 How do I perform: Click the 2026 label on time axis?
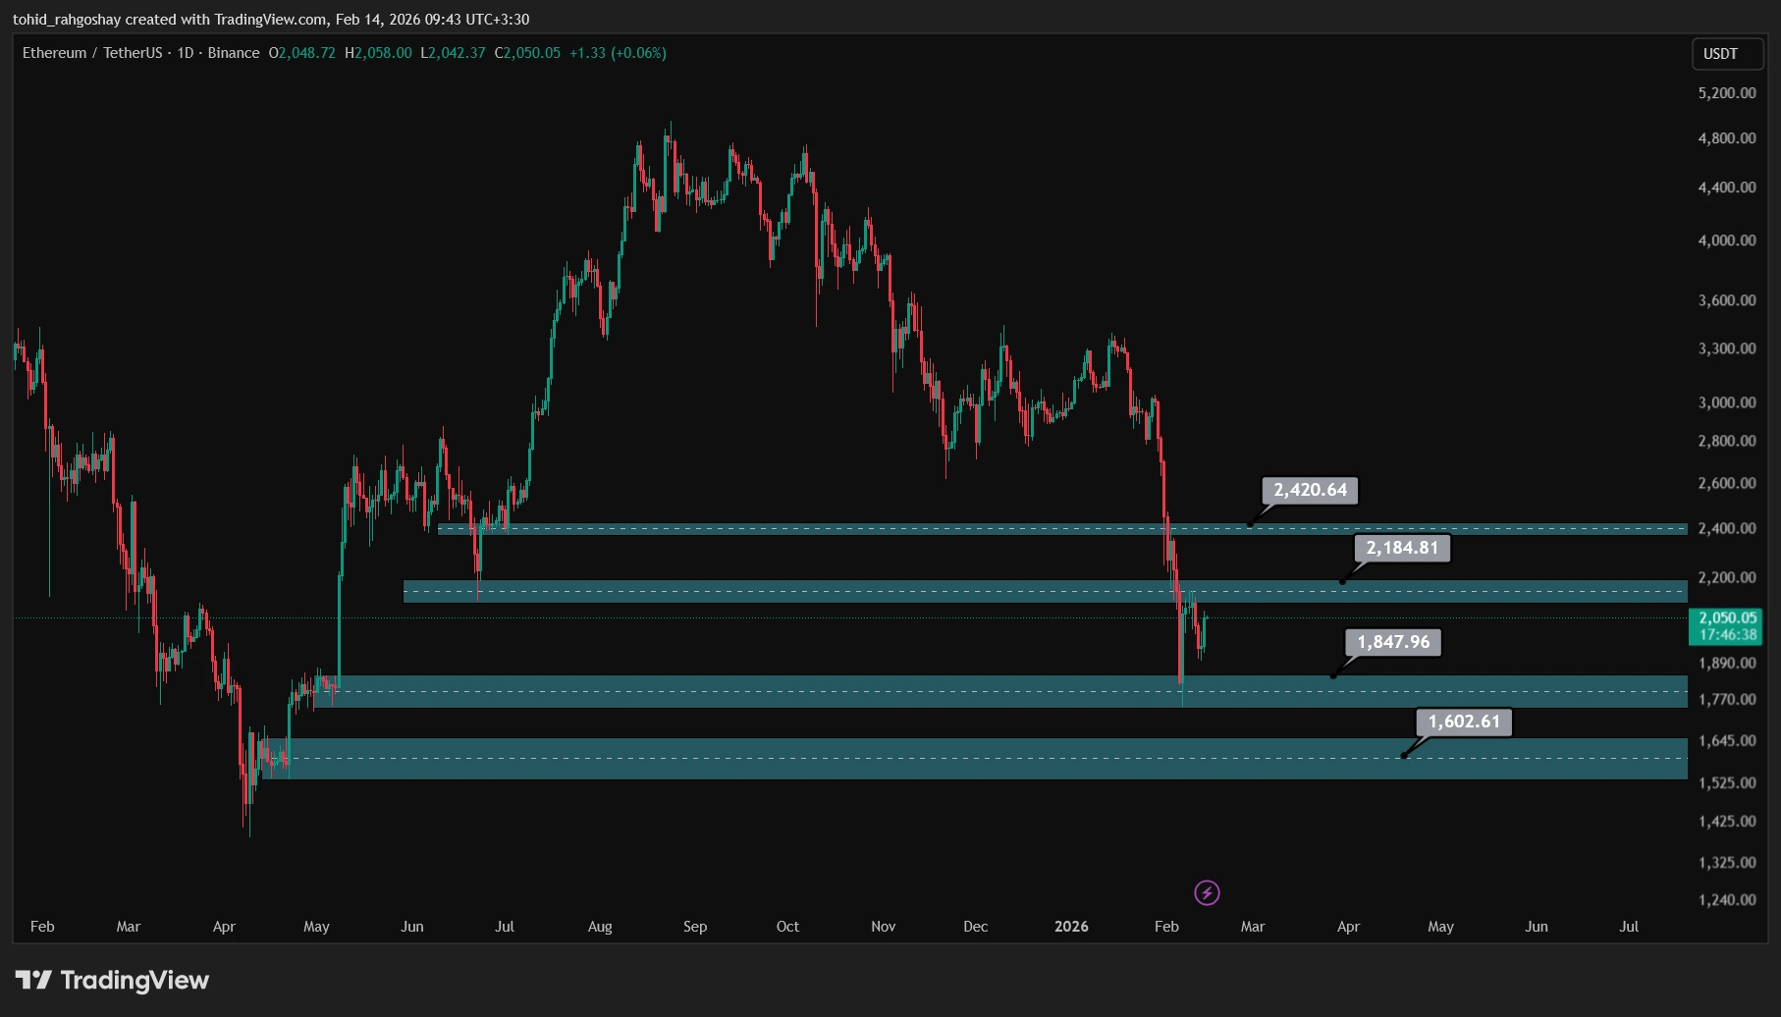1071,926
